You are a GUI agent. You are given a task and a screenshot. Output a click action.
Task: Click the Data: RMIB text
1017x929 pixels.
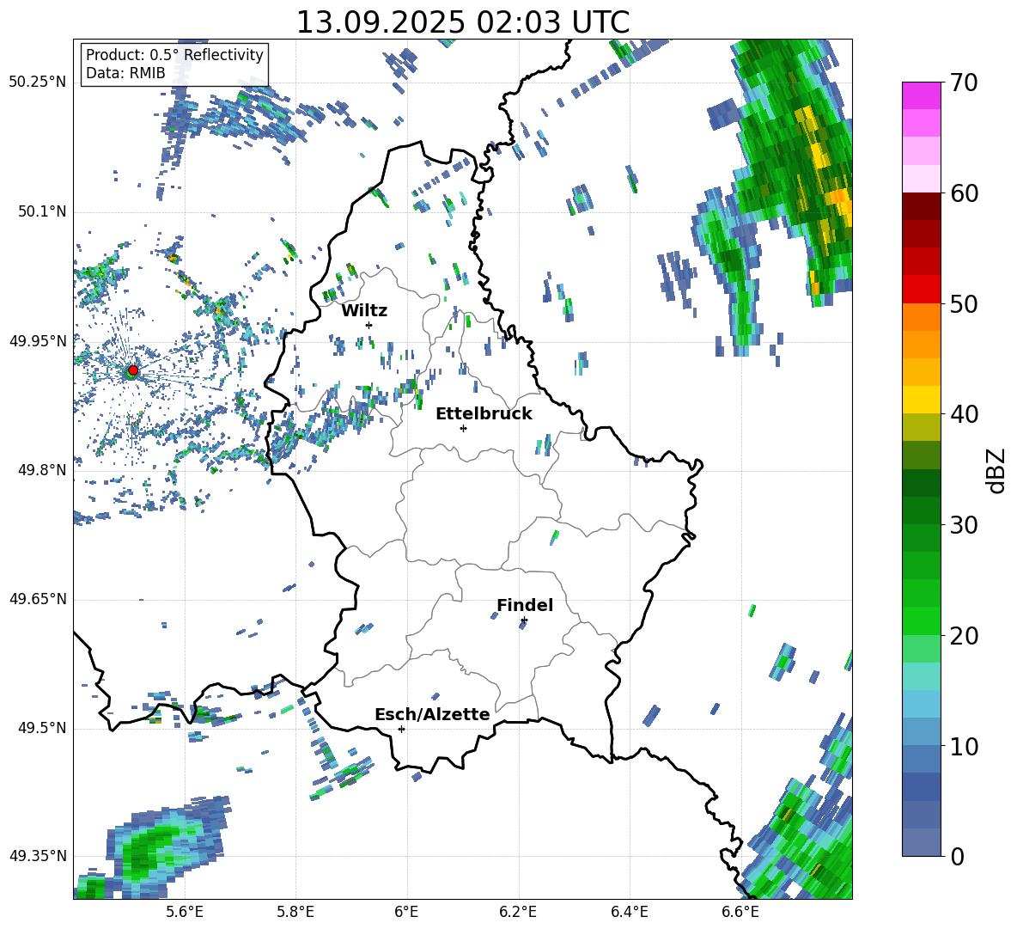point(125,73)
